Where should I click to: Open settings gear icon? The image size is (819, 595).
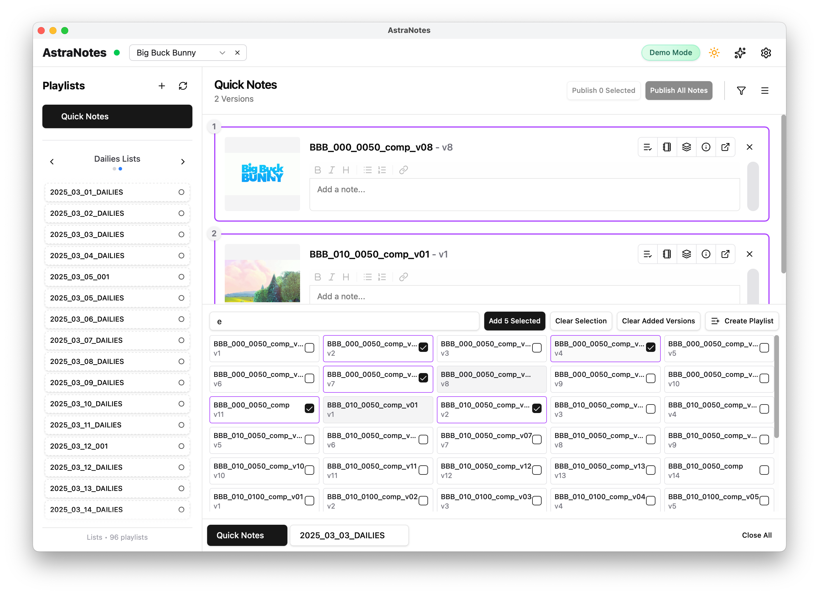click(766, 53)
